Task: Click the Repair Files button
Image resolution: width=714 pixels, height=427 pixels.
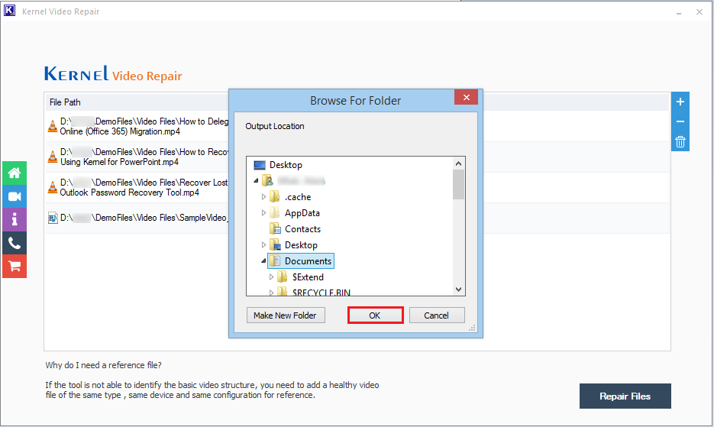Action: point(625,396)
